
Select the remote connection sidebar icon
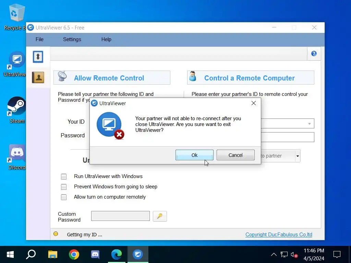38,57
